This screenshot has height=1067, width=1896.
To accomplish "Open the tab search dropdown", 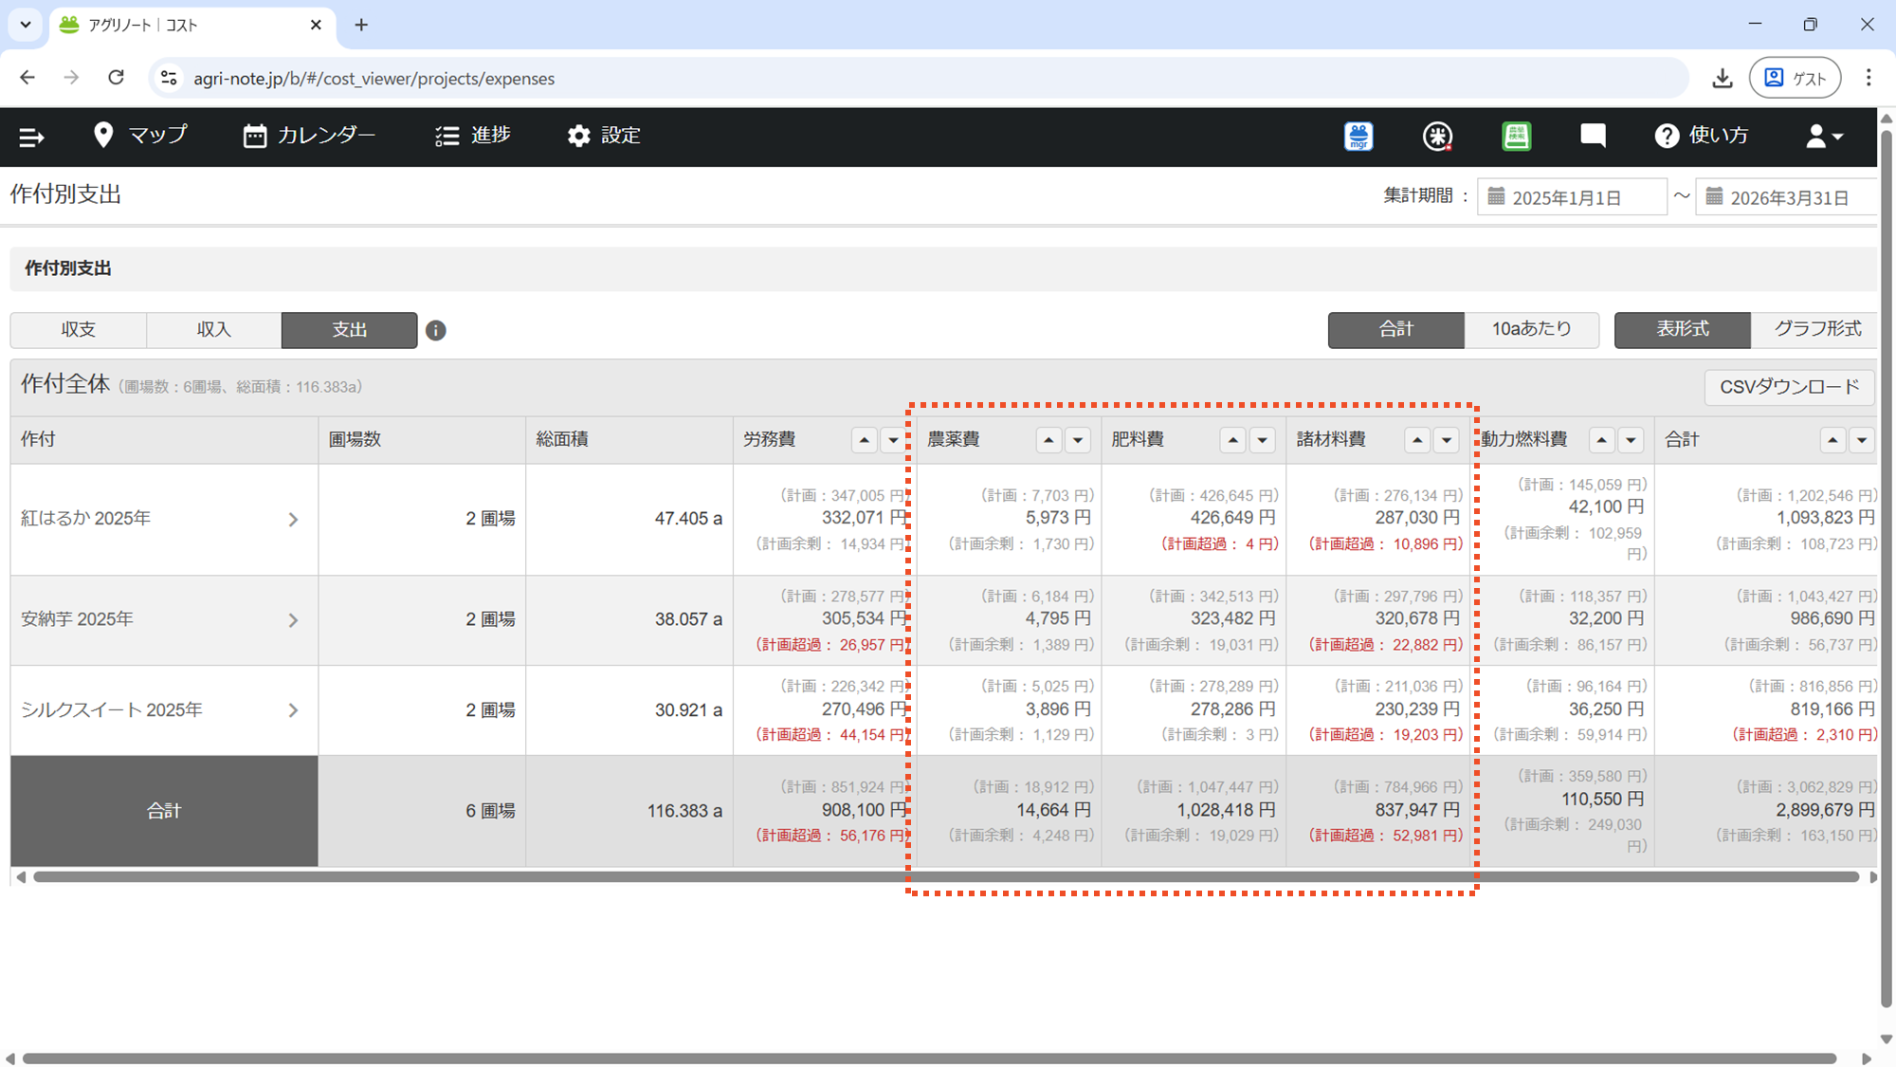I will click(26, 25).
